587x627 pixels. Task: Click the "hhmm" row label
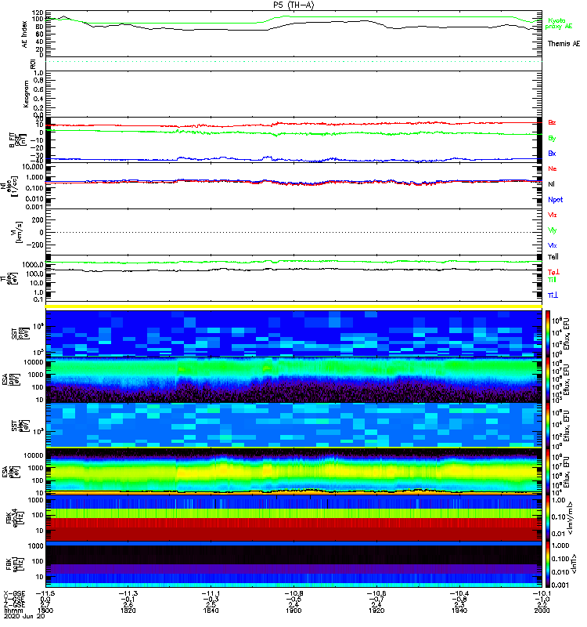click(x=13, y=611)
